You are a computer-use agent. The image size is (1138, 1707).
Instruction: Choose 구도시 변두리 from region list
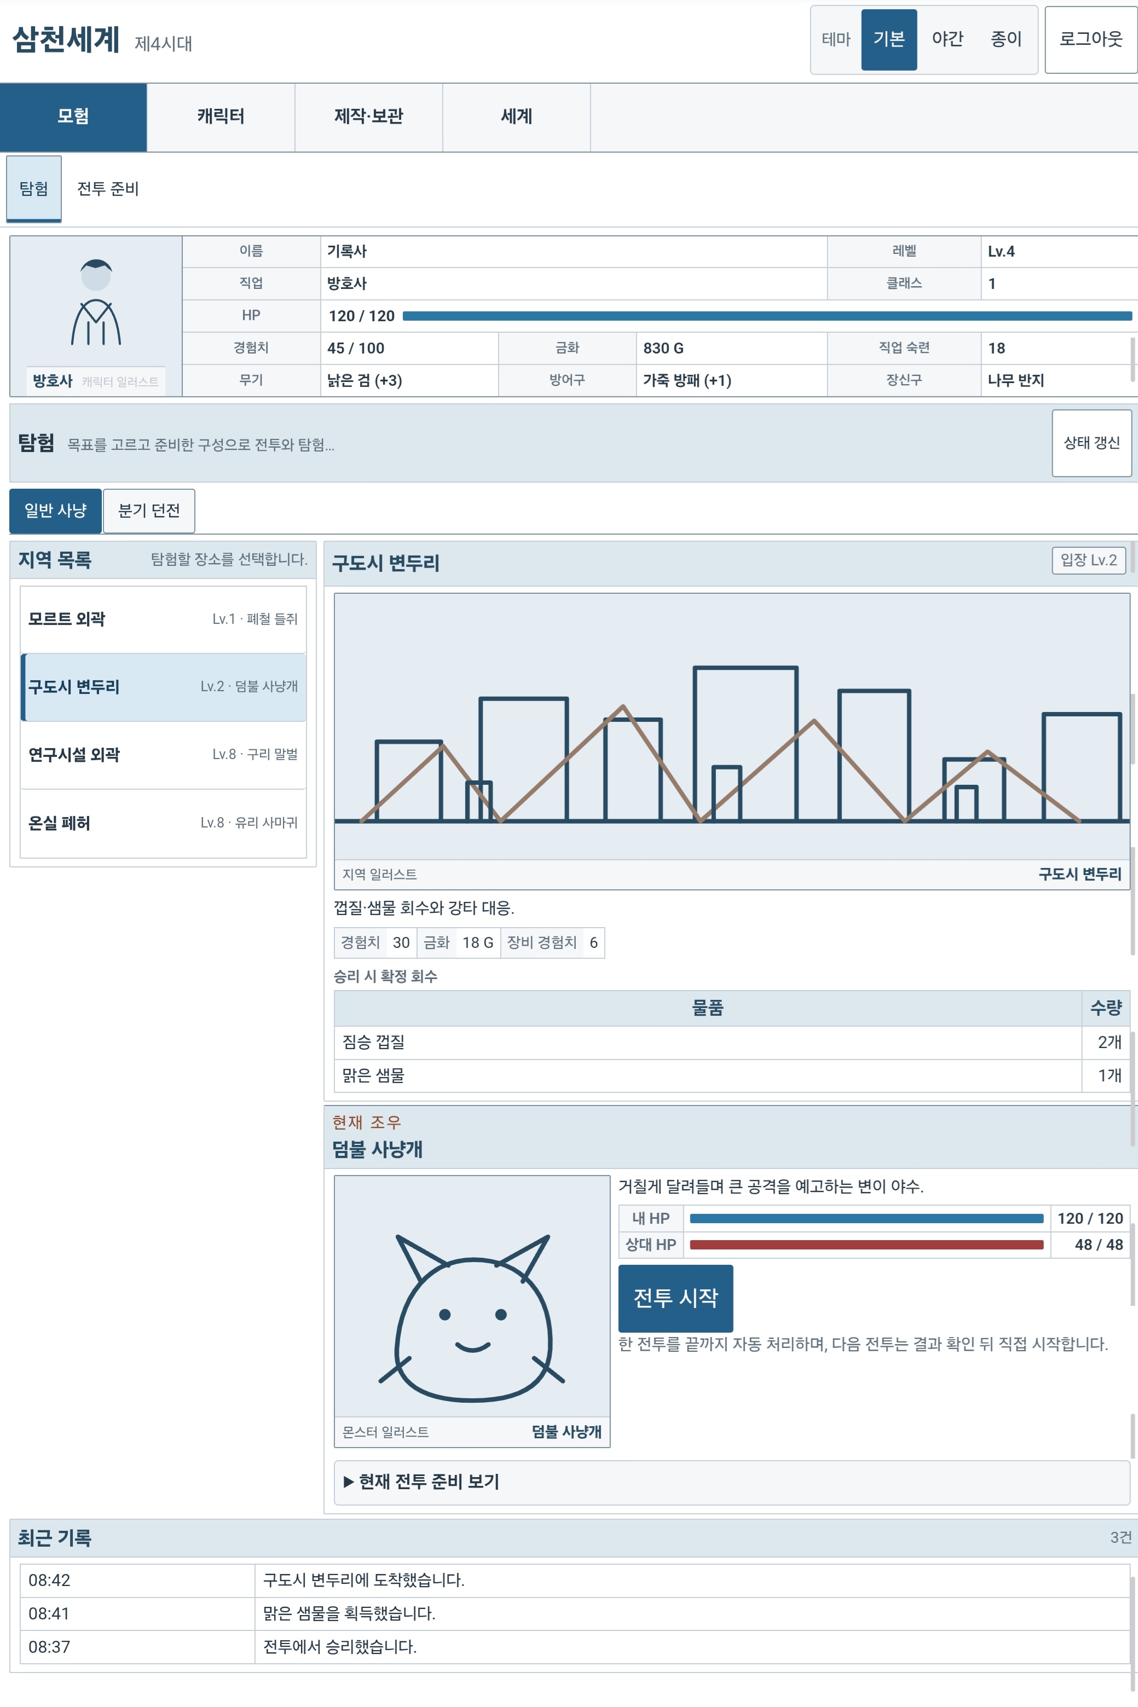tap(163, 686)
